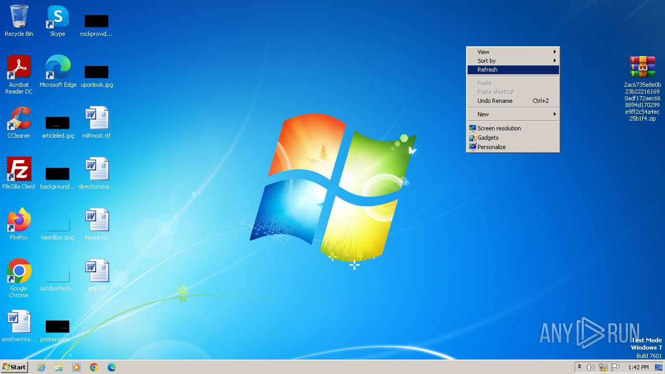This screenshot has height=374, width=665.
Task: Open Screen resolution settings
Action: coord(513,128)
